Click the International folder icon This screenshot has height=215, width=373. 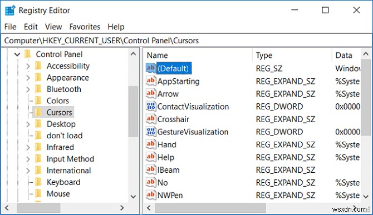point(38,171)
